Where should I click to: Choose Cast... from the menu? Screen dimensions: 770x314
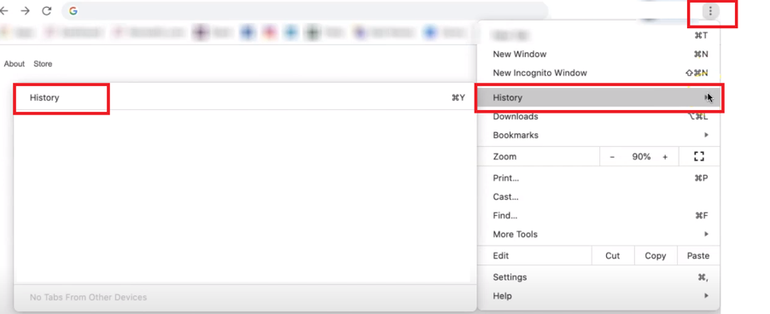(598, 197)
